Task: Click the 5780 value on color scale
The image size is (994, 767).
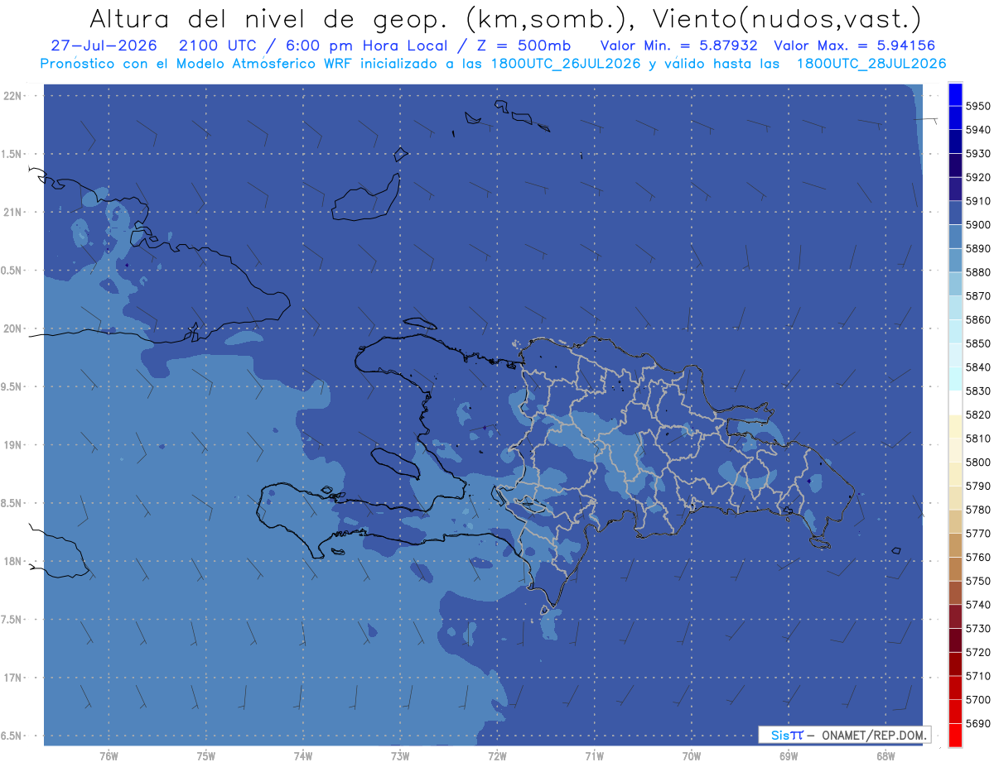Action: click(978, 510)
